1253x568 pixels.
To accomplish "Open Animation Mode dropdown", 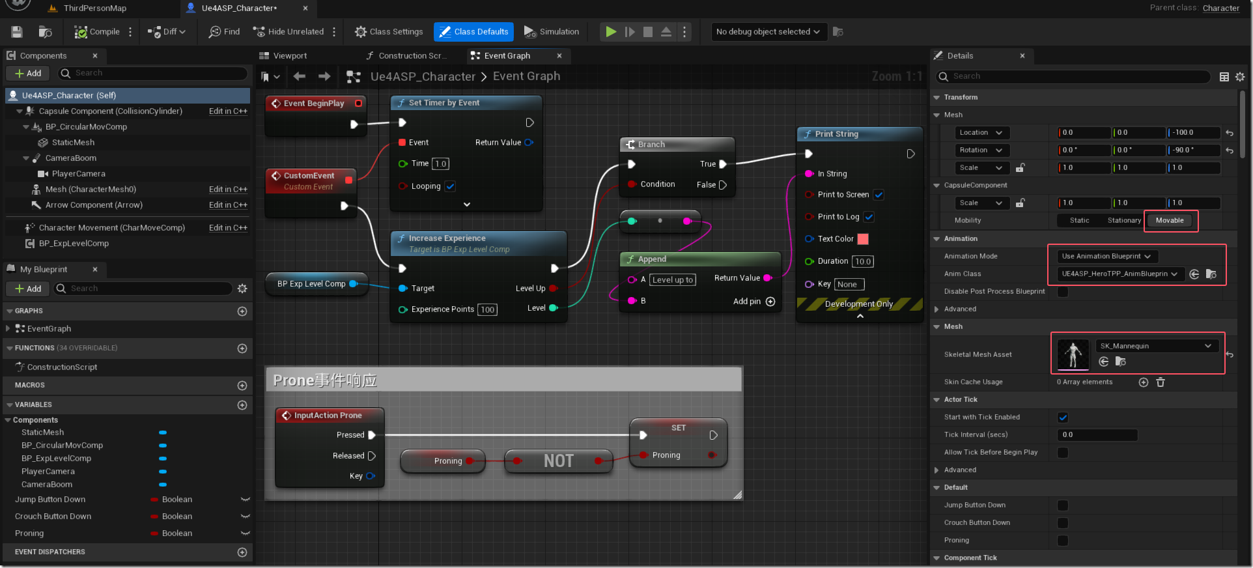I will pos(1106,257).
